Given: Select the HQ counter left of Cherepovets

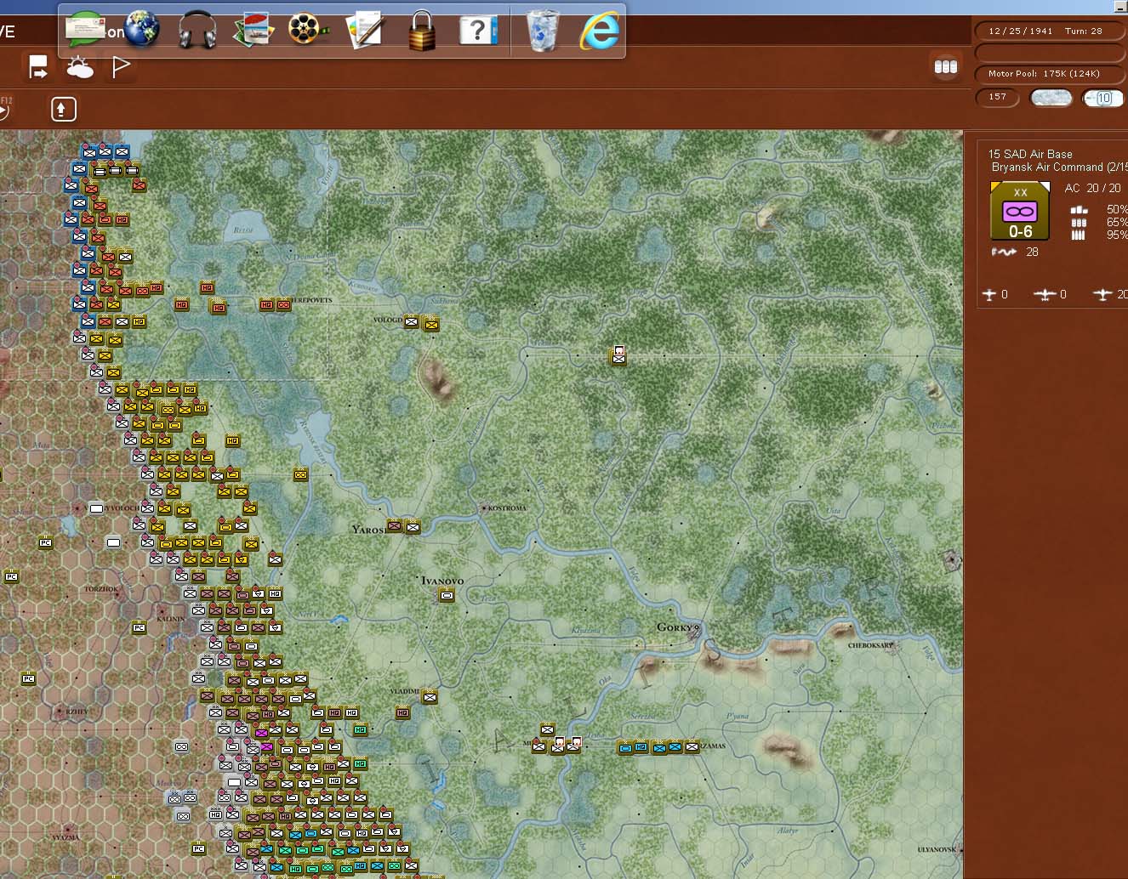Looking at the screenshot, I should (x=267, y=304).
